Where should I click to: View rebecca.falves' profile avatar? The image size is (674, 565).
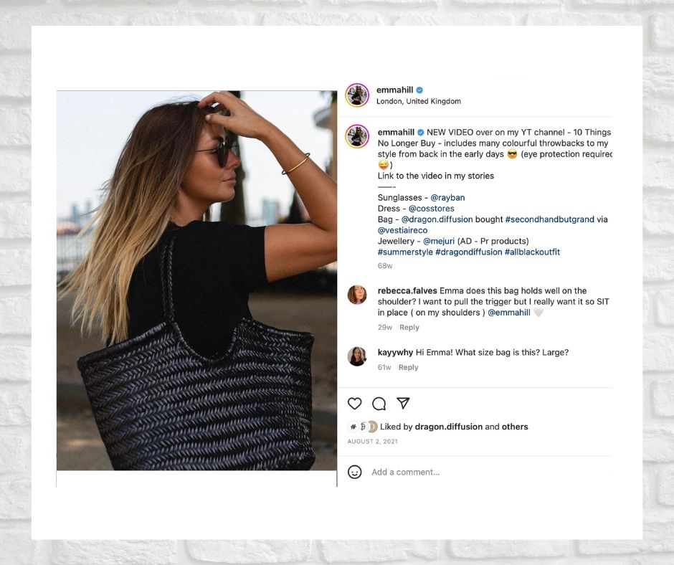coord(357,295)
